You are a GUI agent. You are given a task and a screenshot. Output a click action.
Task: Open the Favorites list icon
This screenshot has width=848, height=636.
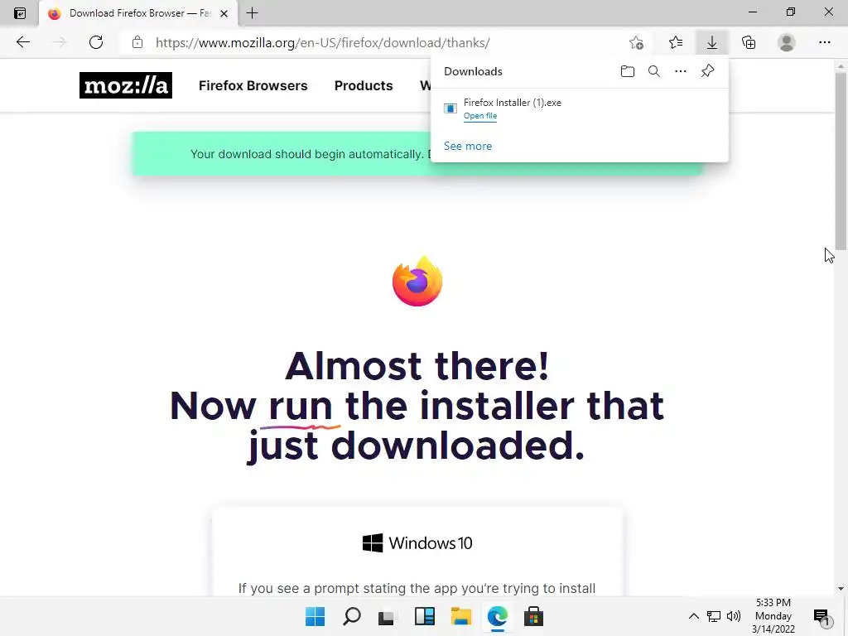coord(676,42)
